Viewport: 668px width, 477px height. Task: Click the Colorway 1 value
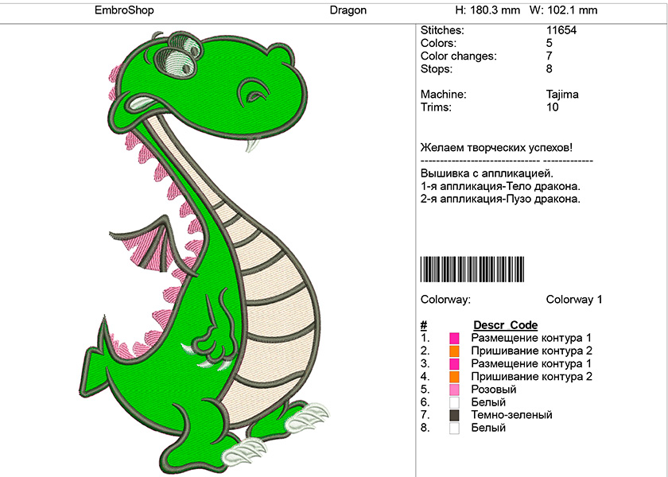click(574, 300)
